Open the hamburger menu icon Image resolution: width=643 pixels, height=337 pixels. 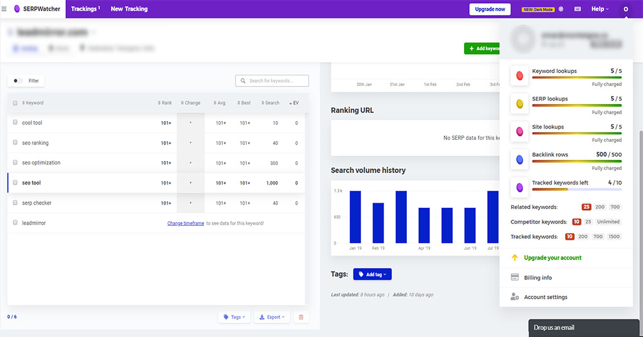[x=4, y=9]
